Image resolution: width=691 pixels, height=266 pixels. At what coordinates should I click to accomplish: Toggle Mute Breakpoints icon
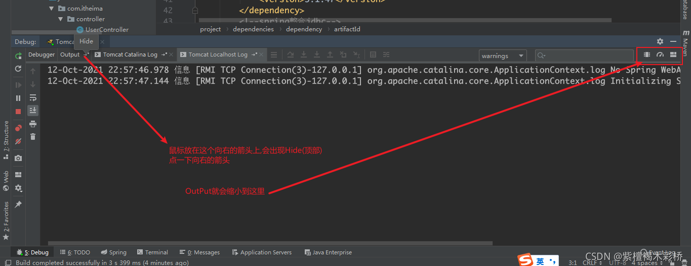18,141
